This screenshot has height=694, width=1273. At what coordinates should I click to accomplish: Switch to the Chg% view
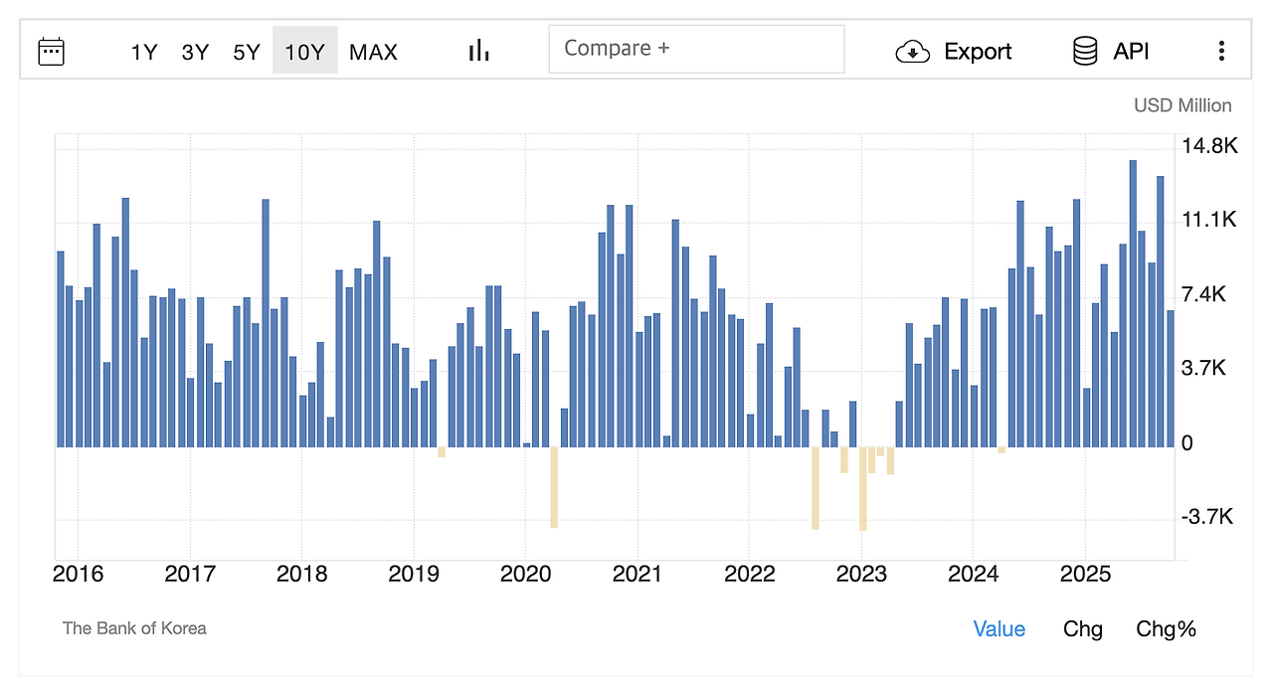tap(1166, 628)
